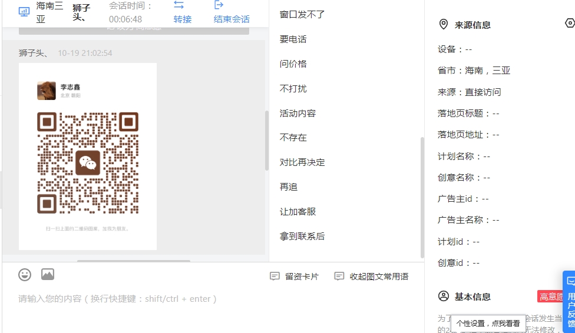Click the 来源：直接访问 row
Screen dimensions: 575x333
point(469,92)
